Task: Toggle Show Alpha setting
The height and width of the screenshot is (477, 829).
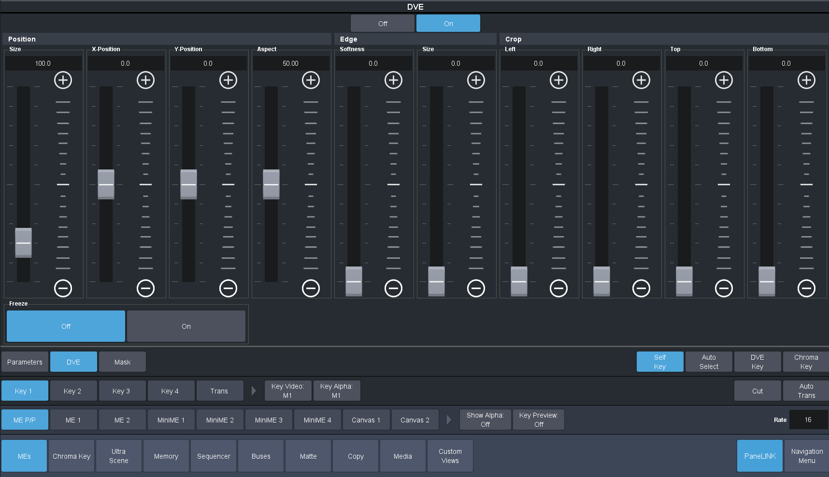Action: [485, 420]
